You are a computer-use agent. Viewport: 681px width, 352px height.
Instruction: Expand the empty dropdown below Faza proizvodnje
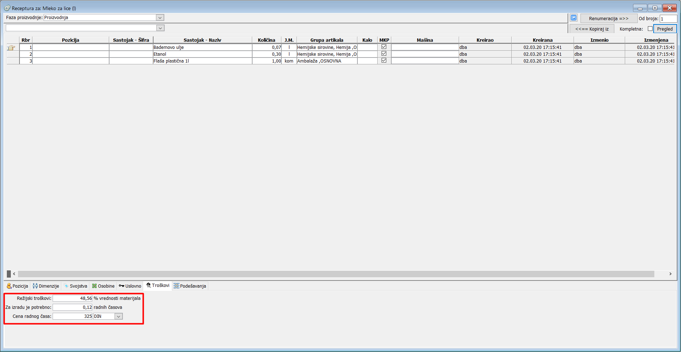pyautogui.click(x=160, y=28)
